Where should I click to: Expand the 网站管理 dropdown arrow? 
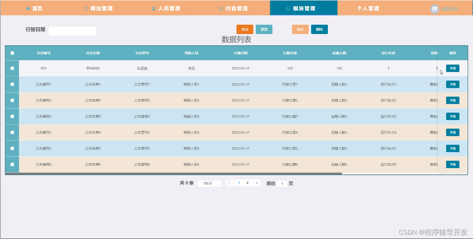point(117,8)
